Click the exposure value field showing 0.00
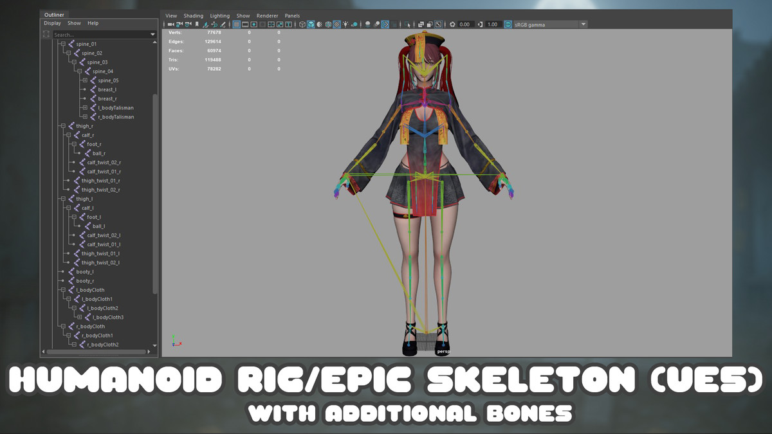This screenshot has width=772, height=434. (466, 24)
